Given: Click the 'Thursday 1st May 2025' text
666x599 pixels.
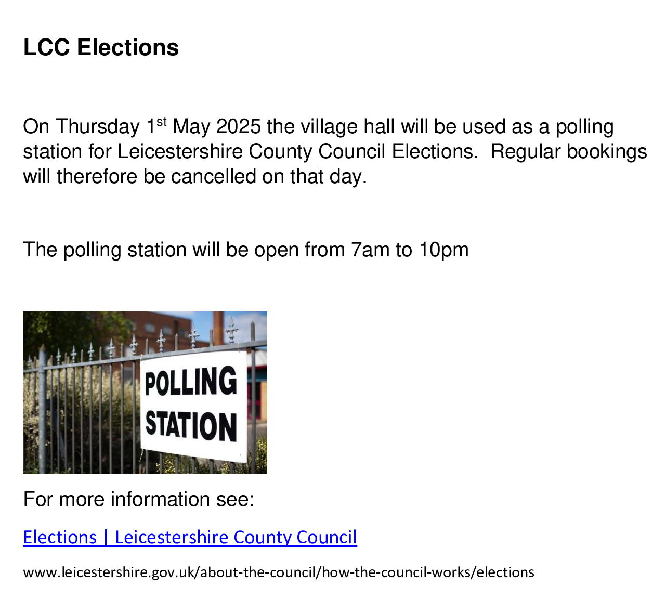Looking at the screenshot, I should [159, 127].
